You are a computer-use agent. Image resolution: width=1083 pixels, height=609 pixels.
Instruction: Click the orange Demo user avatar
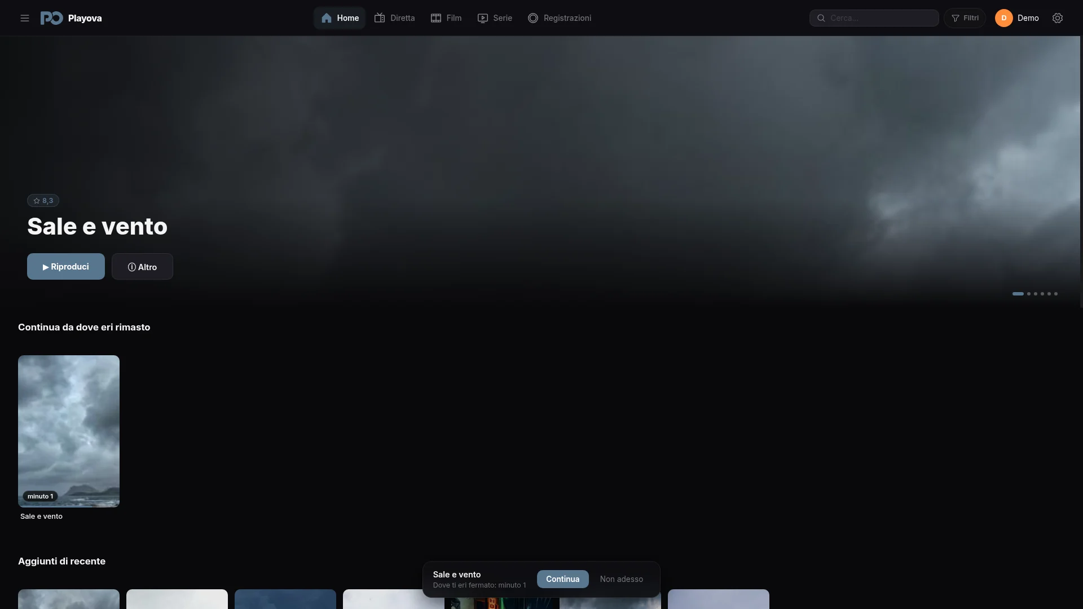1004,18
